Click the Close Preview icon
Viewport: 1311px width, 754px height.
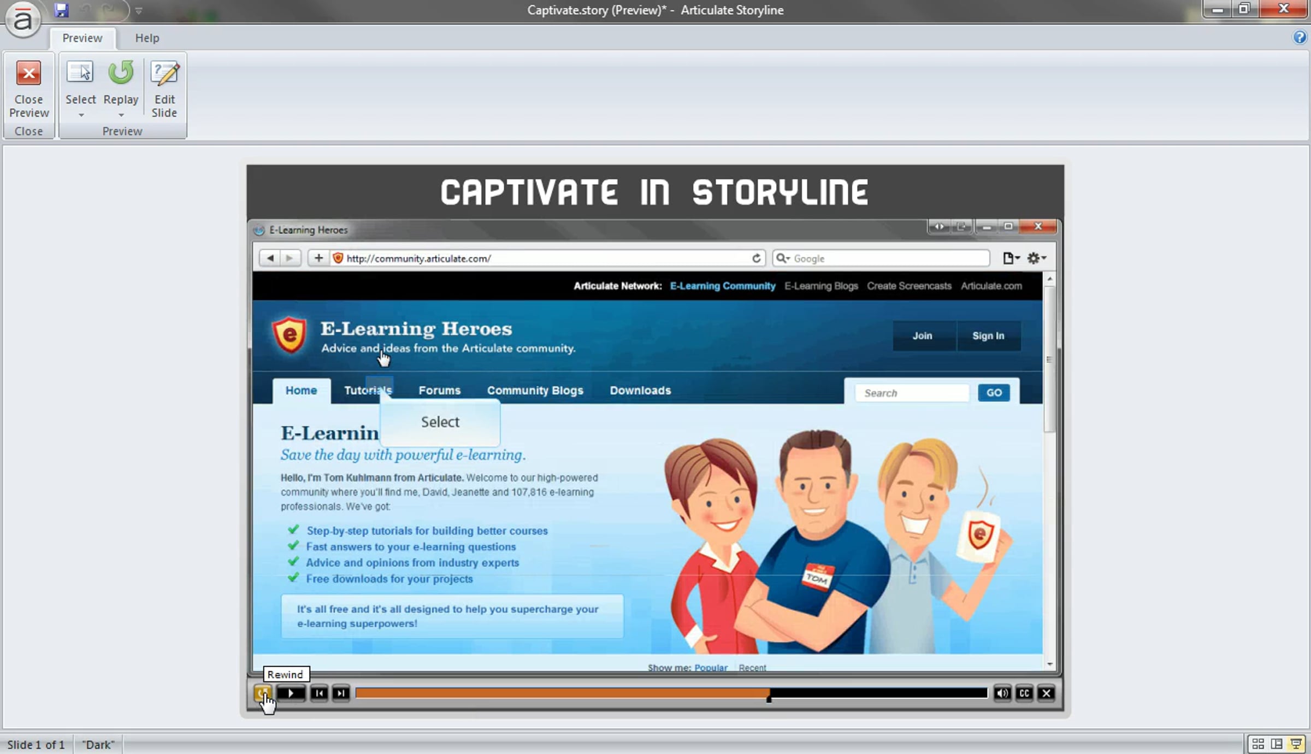tap(28, 74)
